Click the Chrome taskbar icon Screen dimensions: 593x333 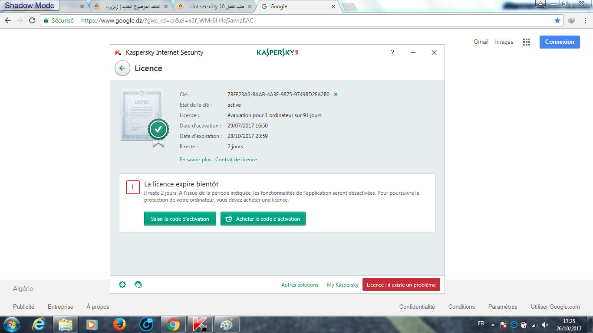[x=173, y=324]
